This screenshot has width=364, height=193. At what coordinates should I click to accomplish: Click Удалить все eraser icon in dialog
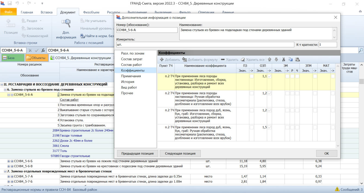(x=243, y=60)
